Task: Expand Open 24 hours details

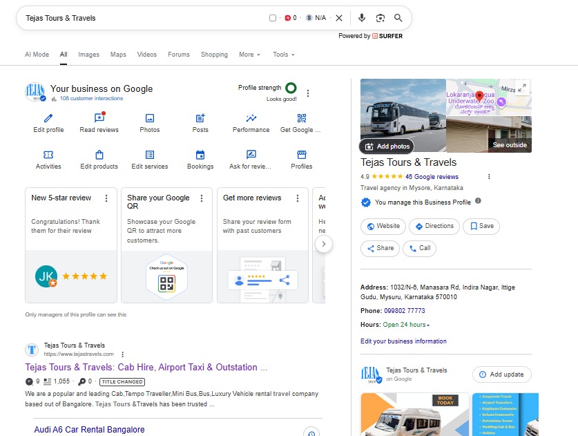Action: coord(406,325)
